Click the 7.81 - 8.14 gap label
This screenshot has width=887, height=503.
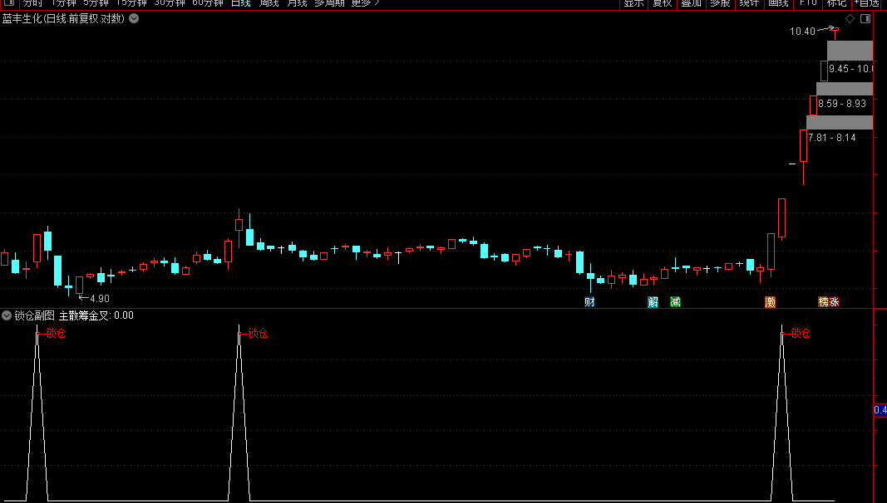click(x=831, y=138)
